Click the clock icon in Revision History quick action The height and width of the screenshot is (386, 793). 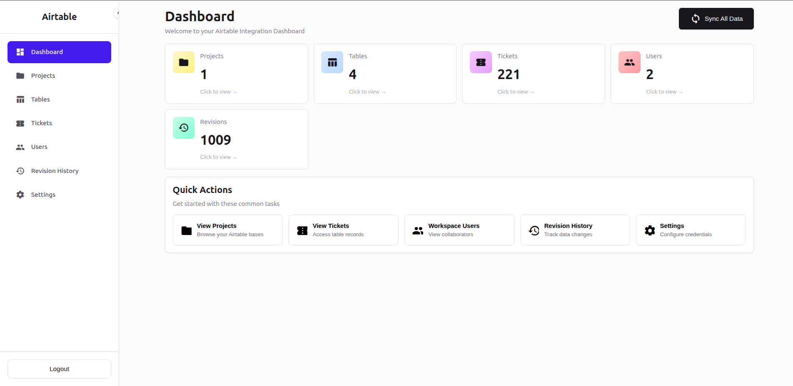click(x=534, y=230)
